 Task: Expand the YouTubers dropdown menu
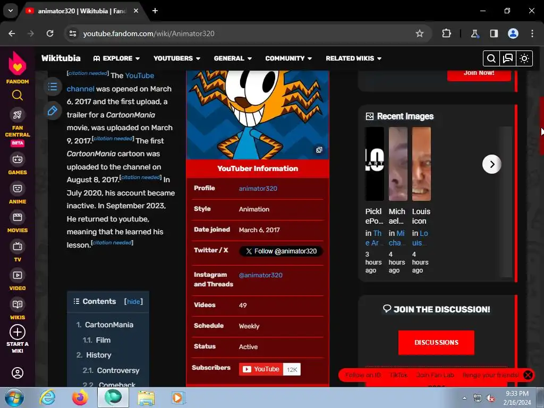(x=177, y=58)
